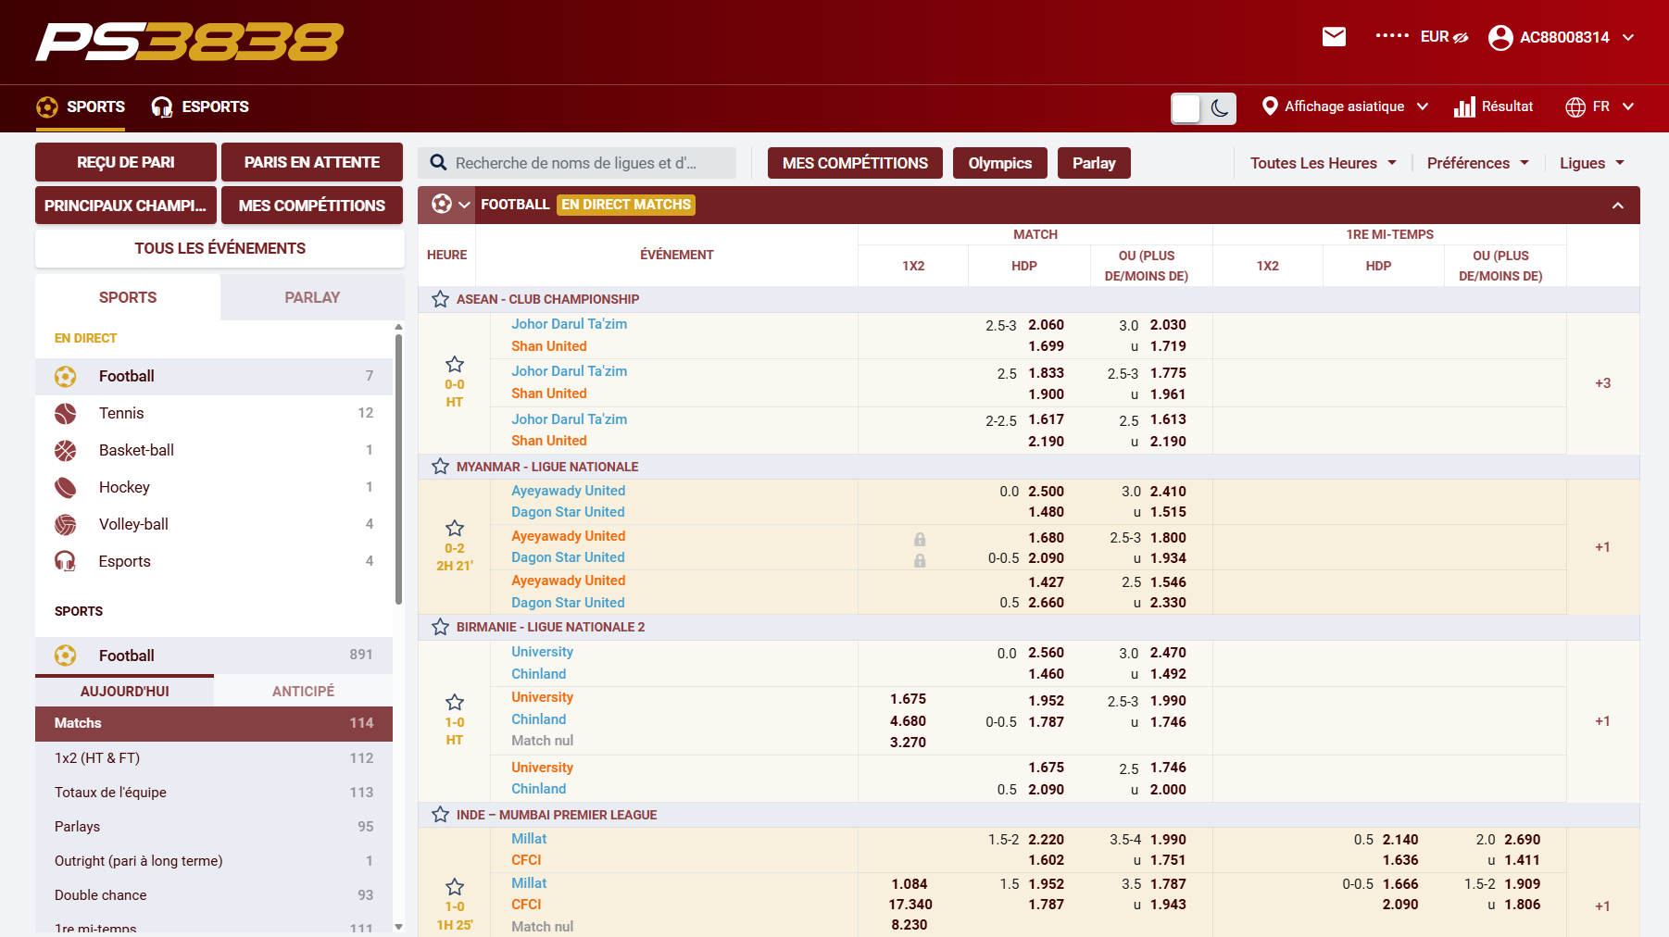Open PARIS EN ATTENTE button
The image size is (1669, 937).
312,162
